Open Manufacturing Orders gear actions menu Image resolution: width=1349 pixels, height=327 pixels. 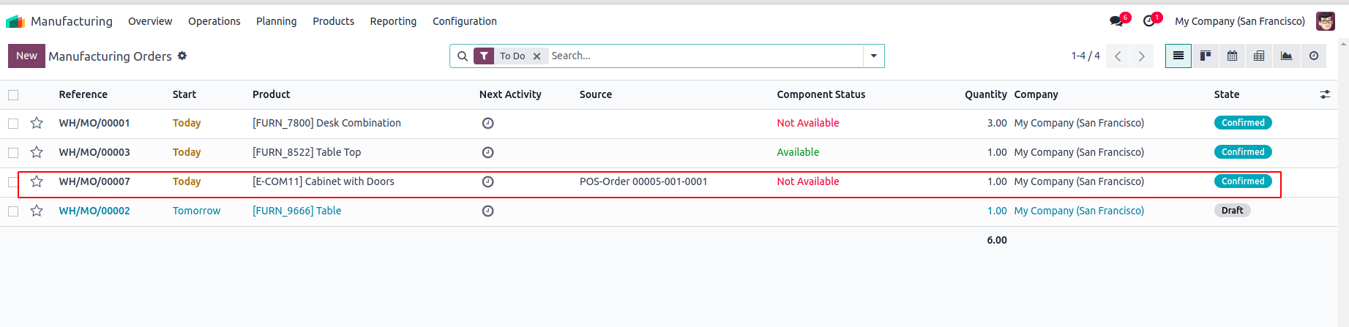182,56
